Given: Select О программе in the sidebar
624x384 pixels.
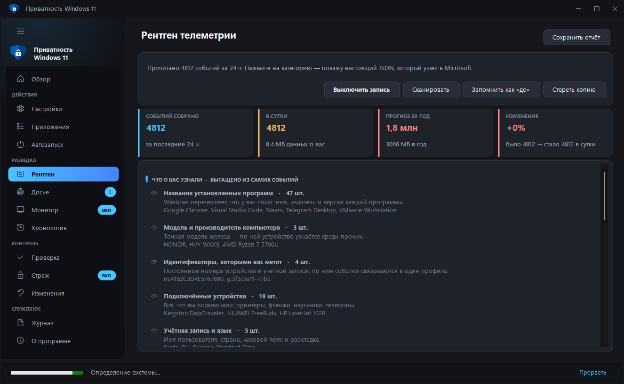Looking at the screenshot, I should [64, 341].
